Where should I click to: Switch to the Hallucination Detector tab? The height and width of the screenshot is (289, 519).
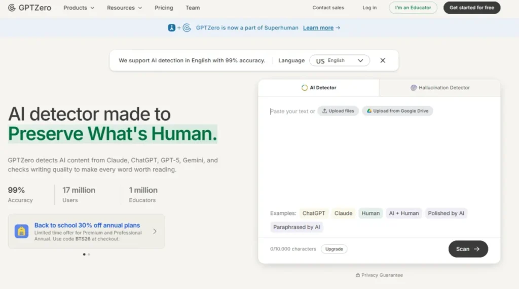coord(439,88)
